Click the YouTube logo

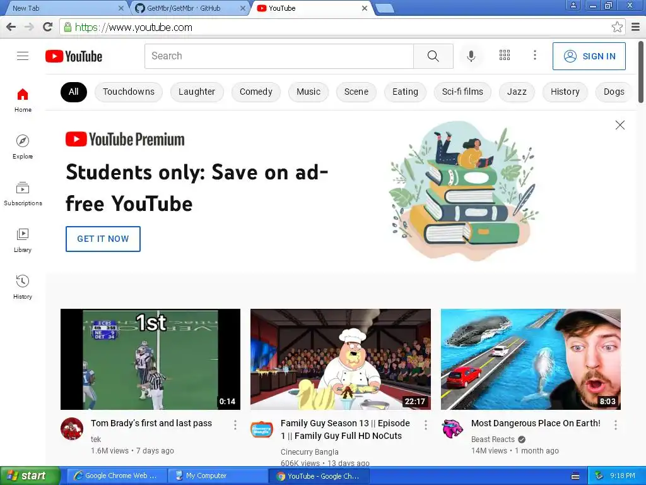(x=74, y=56)
